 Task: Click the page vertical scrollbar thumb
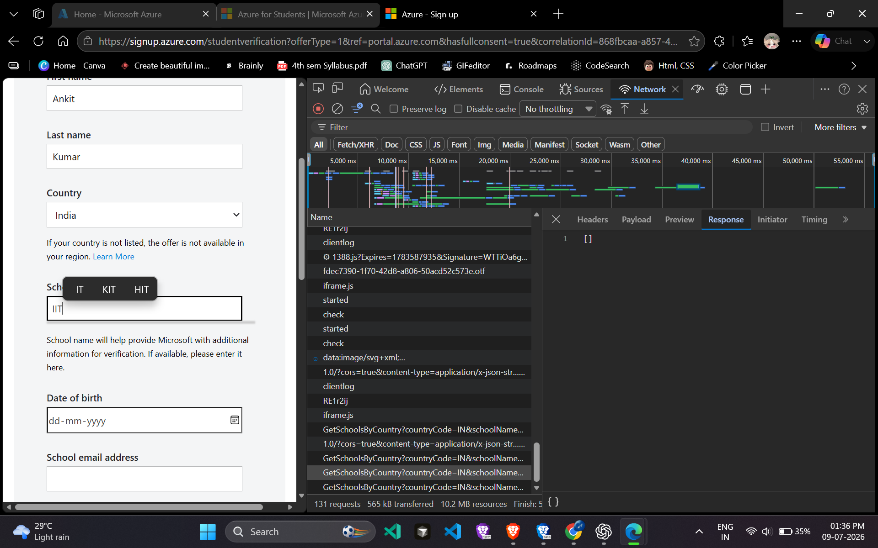coord(301,219)
